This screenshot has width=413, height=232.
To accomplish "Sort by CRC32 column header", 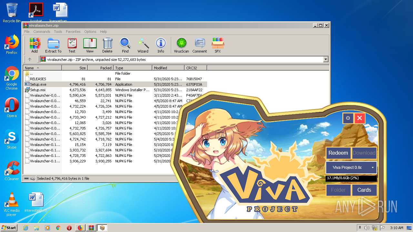I will coord(196,68).
